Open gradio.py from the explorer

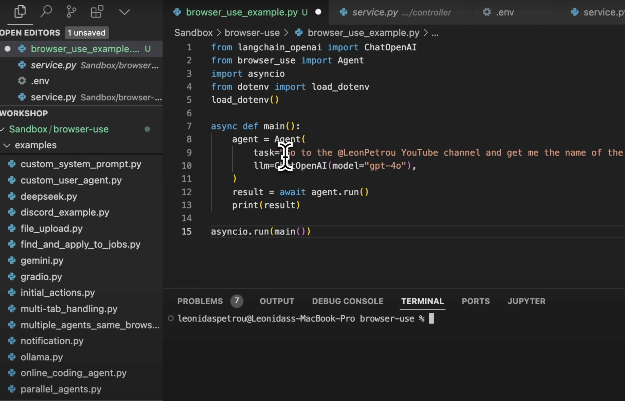pos(41,277)
